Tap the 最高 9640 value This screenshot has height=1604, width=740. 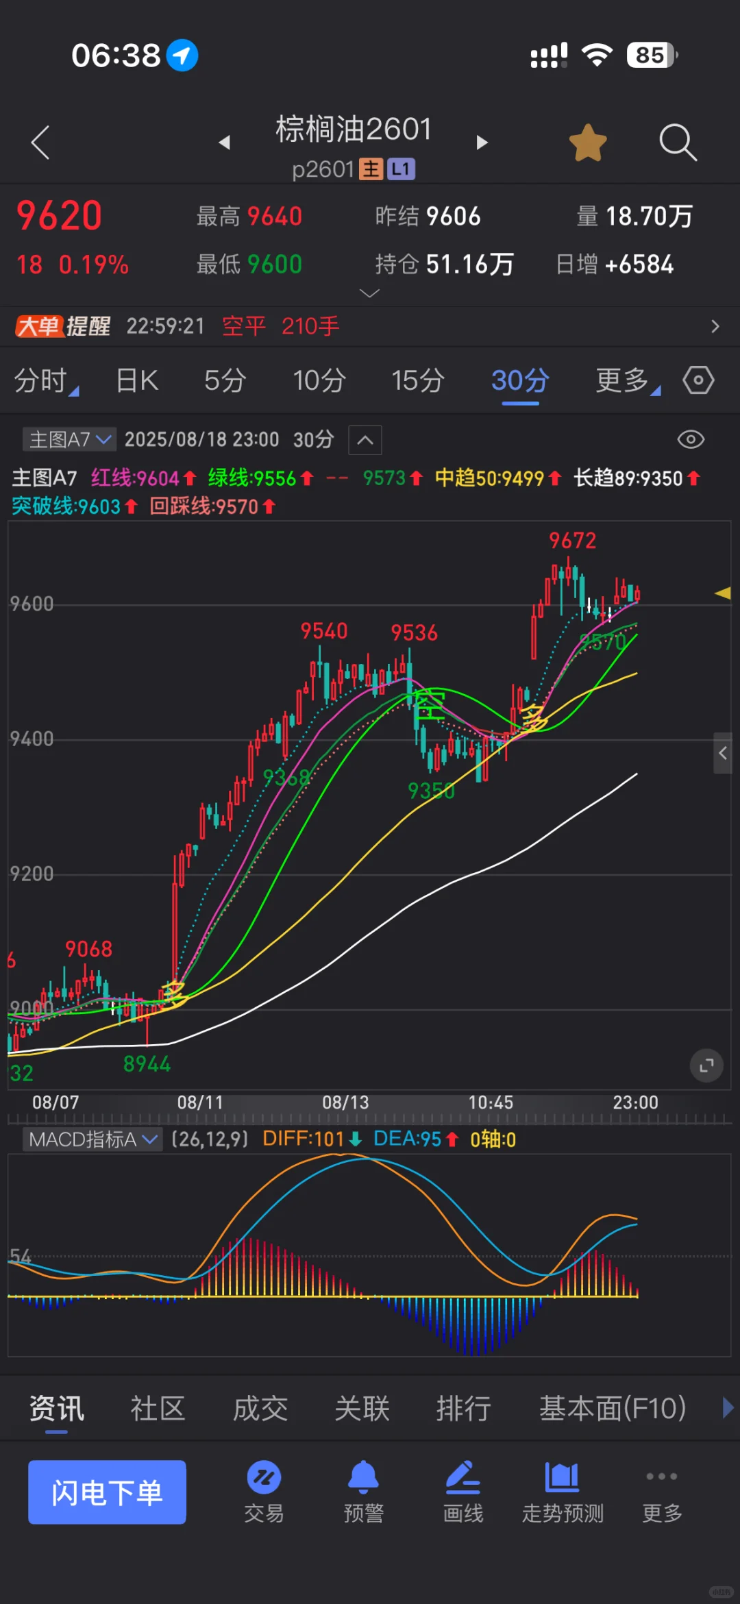(x=275, y=217)
